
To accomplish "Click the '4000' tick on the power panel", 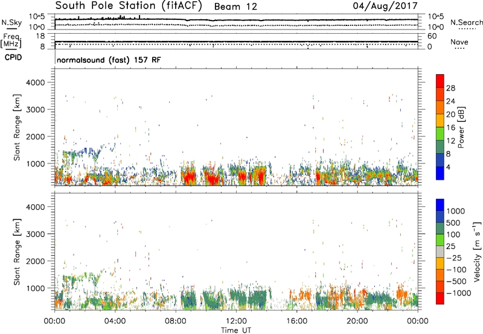I will point(35,83).
